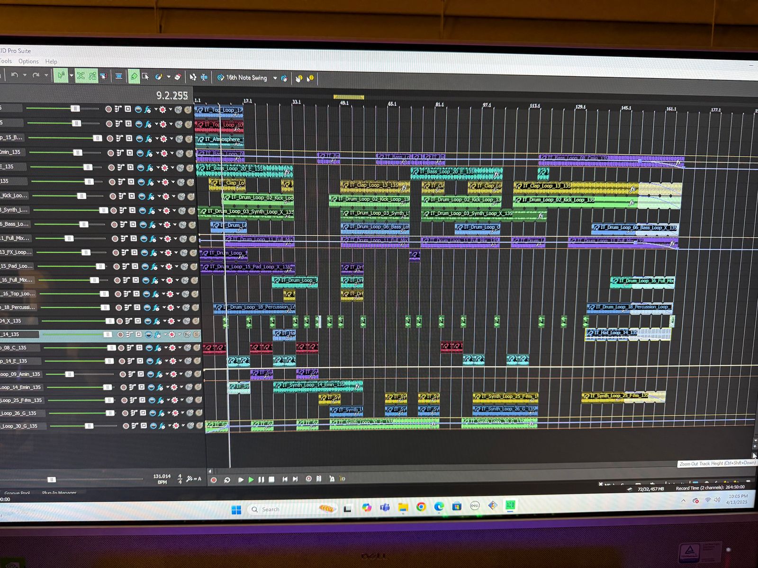This screenshot has width=758, height=568.
Task: Click the Undo arrow icon
Action: click(14, 75)
